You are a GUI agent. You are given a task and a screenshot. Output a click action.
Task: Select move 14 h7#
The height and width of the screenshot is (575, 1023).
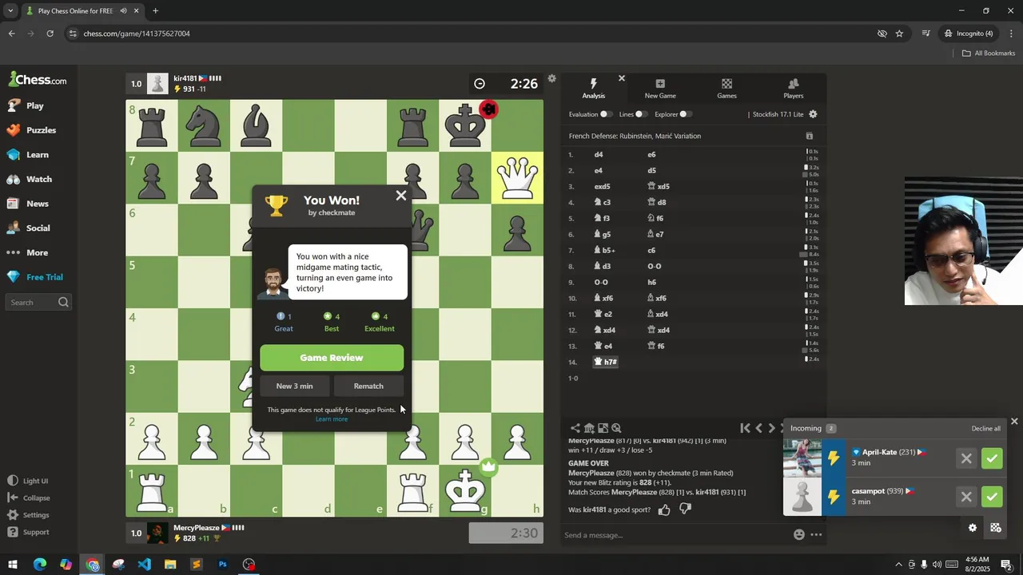(x=606, y=362)
